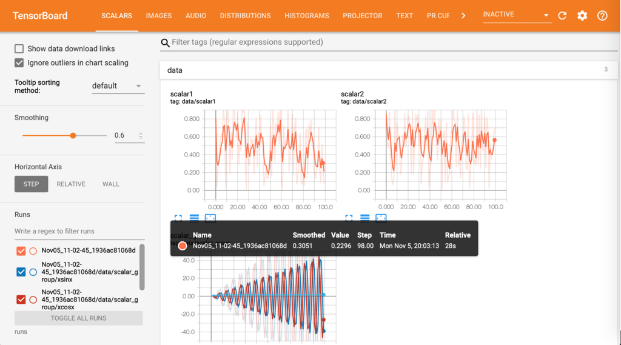Click the TensorBoard title logo
The height and width of the screenshot is (345, 621).
pos(40,16)
